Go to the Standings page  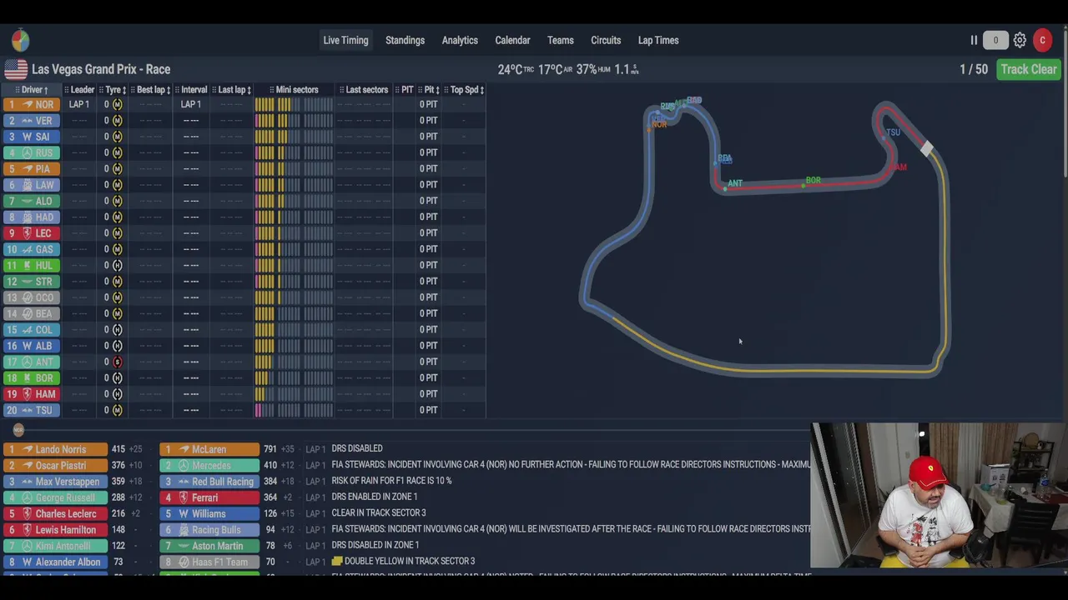pyautogui.click(x=405, y=40)
